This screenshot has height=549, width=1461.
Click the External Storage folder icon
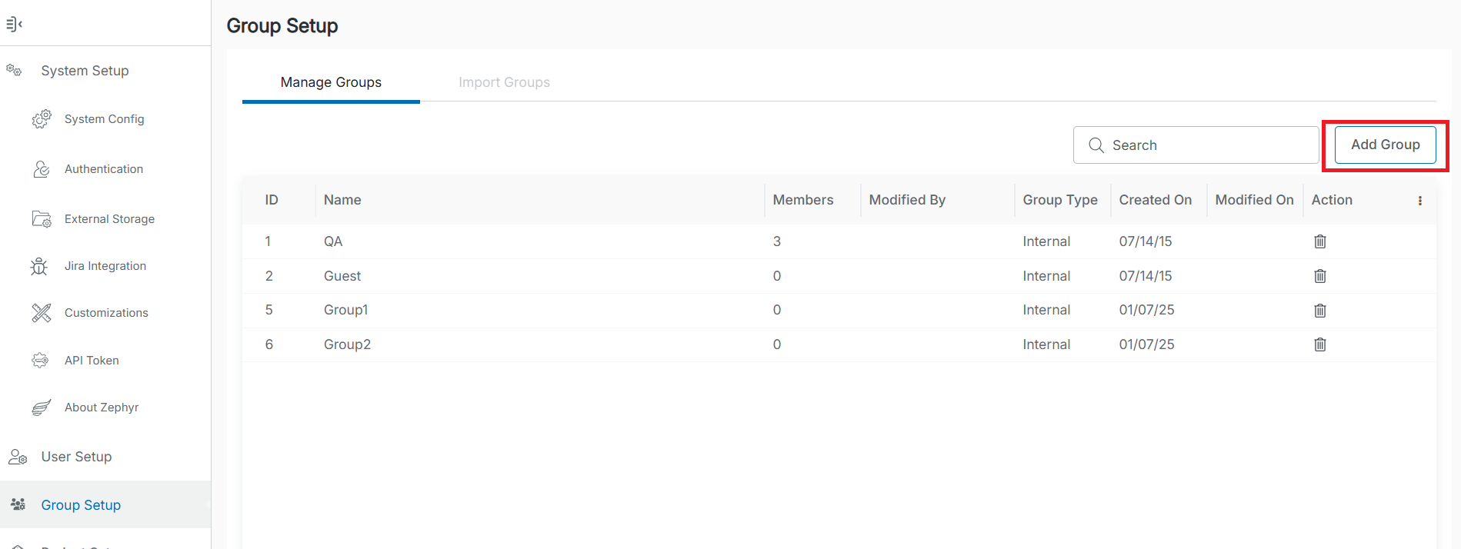click(x=42, y=219)
